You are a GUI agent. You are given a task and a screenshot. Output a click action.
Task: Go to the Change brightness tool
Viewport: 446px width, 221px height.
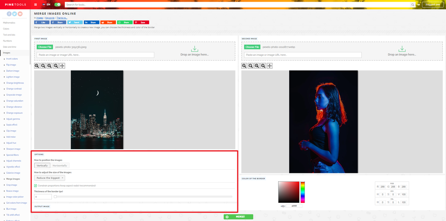(x=15, y=83)
